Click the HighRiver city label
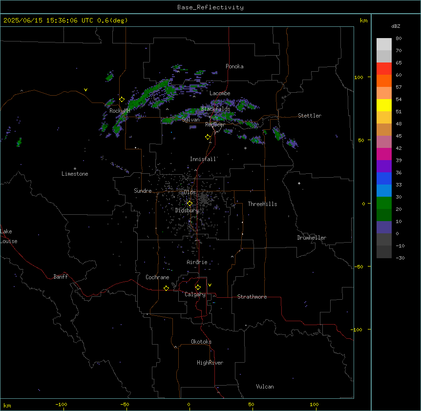 [x=210, y=363]
